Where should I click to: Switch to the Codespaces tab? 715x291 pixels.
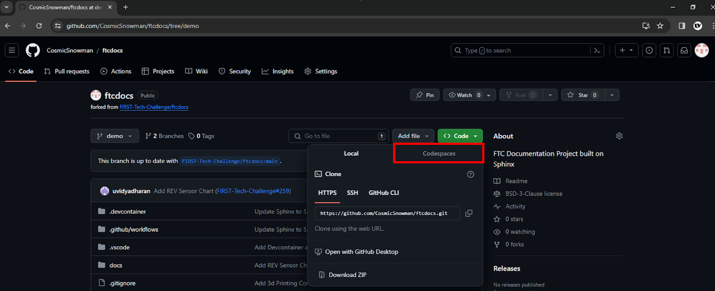coord(439,153)
